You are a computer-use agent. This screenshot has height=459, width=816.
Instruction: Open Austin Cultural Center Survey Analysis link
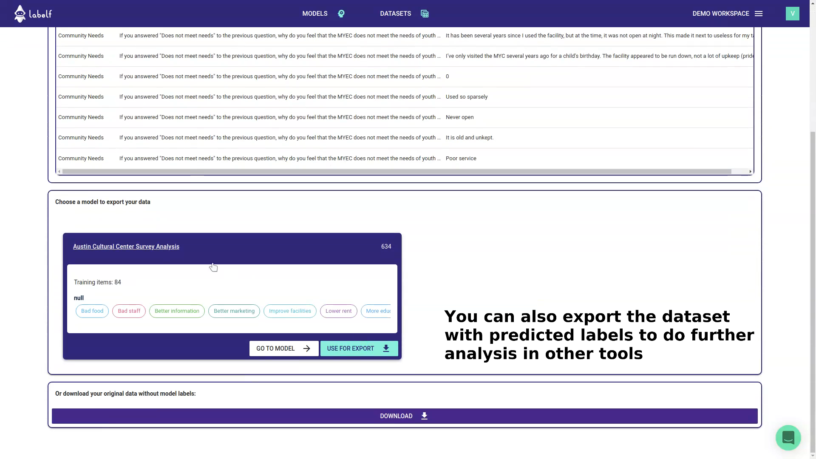[126, 246]
